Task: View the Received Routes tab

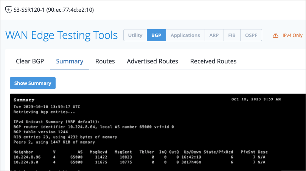Action: 213,61
